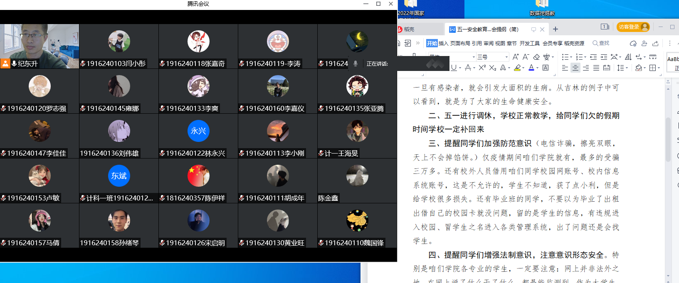Viewport: 679px width, 283px height.
Task: Switch to the 插入 ribbon tab
Action: tap(443, 43)
